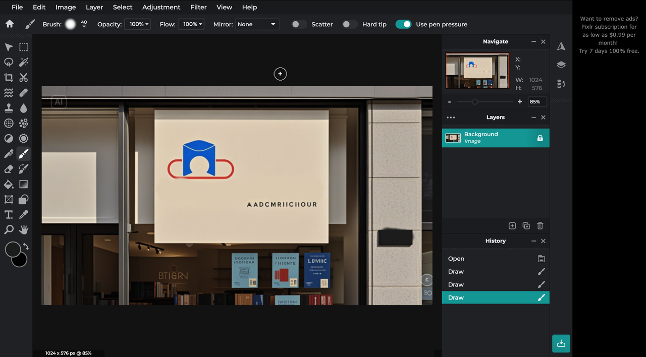
Task: Open the Filter menu
Action: pos(198,7)
